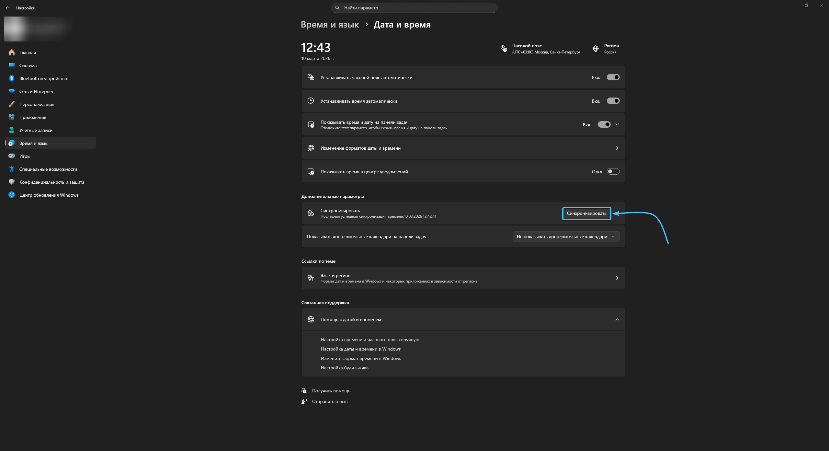
Task: Open Игры in the sidebar
Action: [25, 156]
